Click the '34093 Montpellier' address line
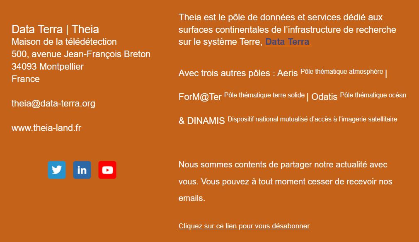 [x=48, y=67]
